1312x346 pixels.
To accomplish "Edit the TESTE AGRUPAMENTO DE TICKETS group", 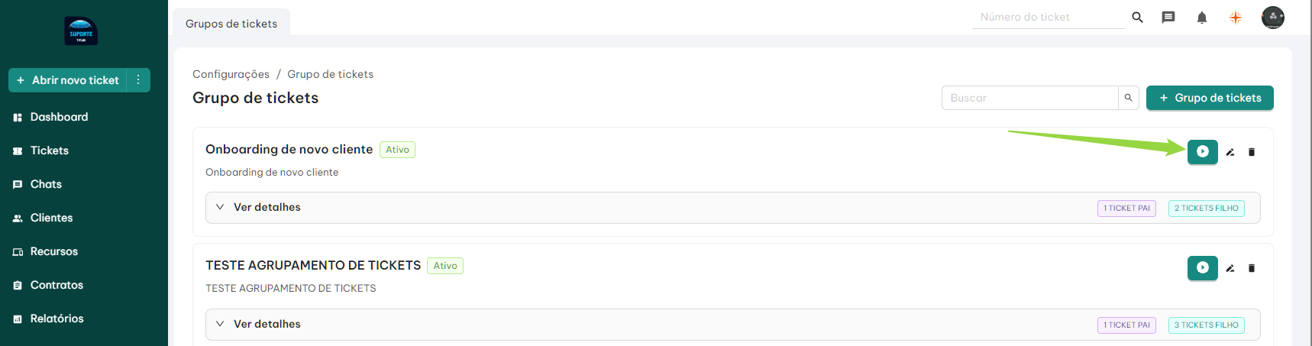I will tap(1230, 268).
